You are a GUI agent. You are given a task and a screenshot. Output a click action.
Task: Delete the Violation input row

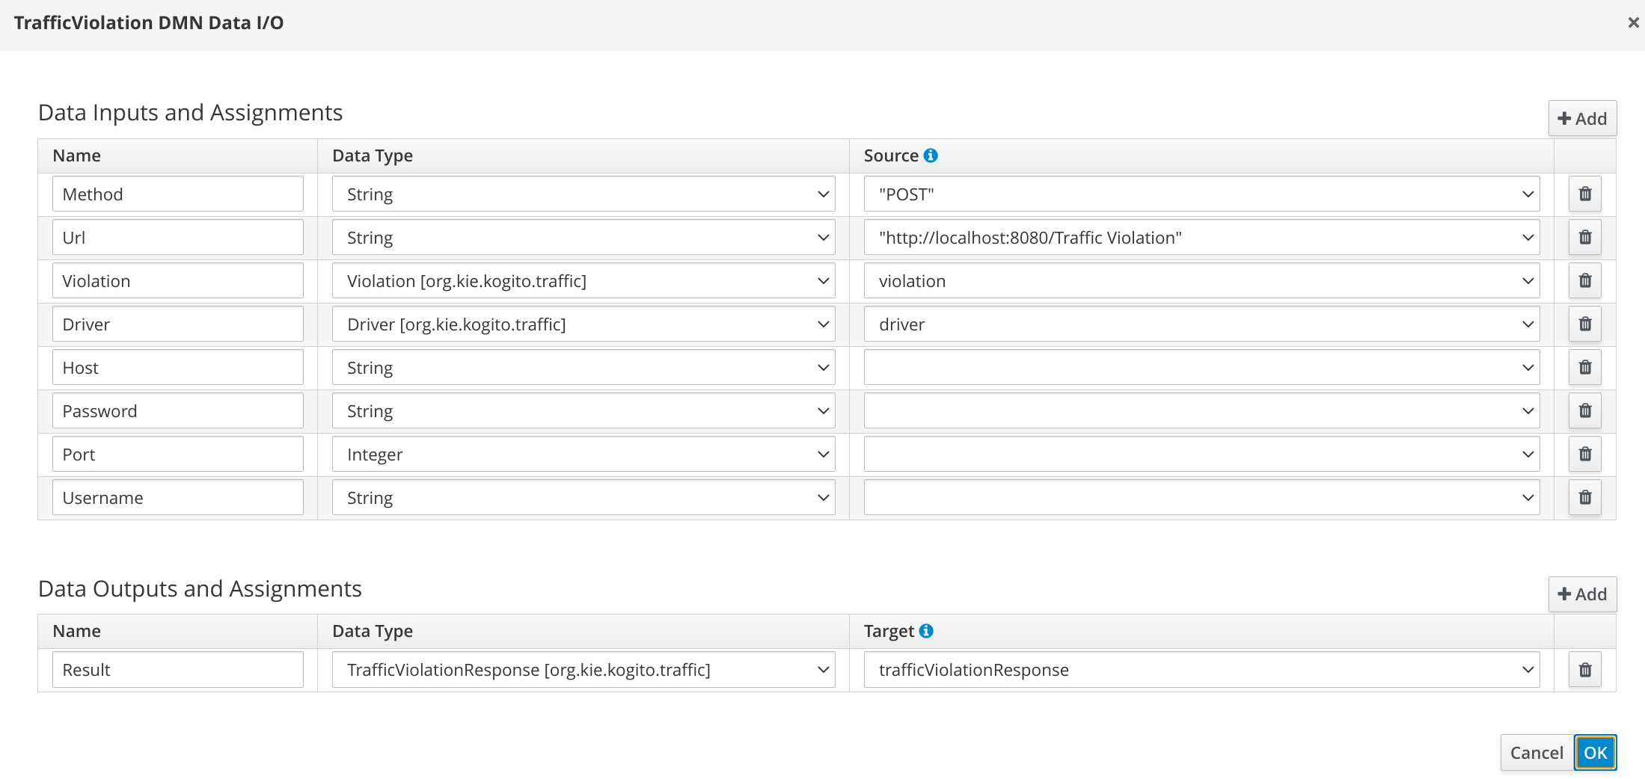tap(1584, 280)
